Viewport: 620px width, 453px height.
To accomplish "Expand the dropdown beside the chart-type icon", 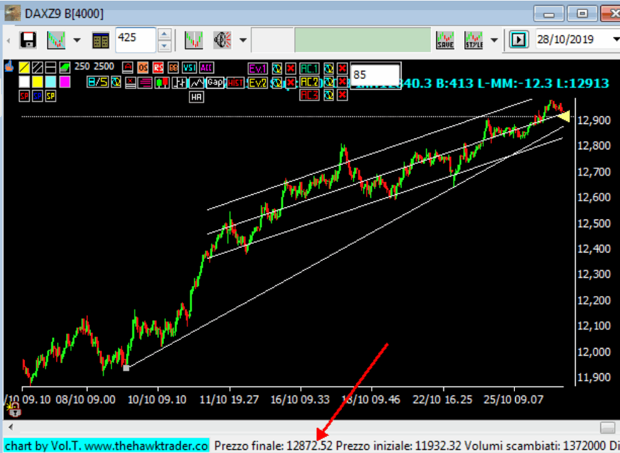I will pyautogui.click(x=77, y=40).
